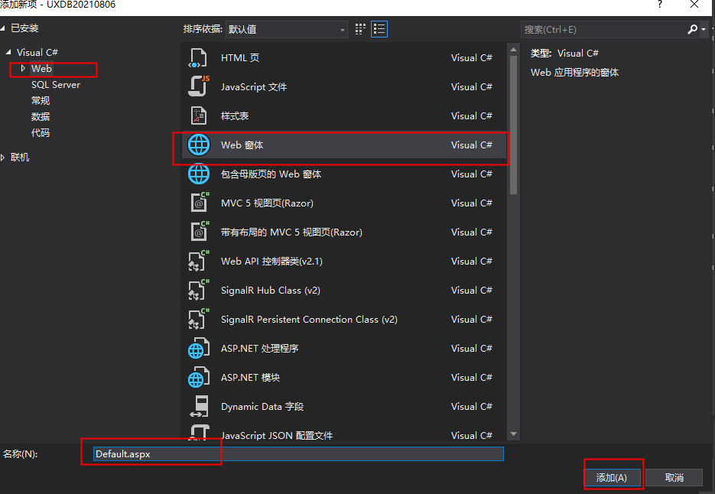The image size is (715, 494).
Task: Click the 取消 button
Action: coord(674,477)
